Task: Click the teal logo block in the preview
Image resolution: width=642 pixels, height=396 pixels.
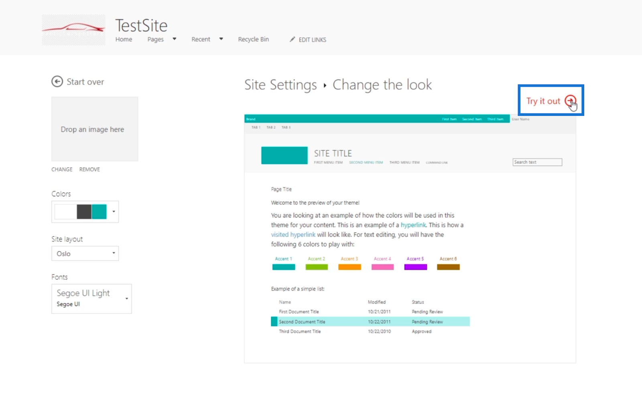Action: pyautogui.click(x=284, y=156)
